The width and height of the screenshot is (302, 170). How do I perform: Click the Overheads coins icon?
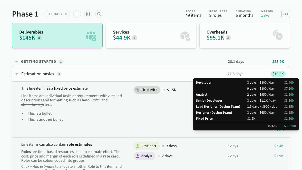(278, 35)
